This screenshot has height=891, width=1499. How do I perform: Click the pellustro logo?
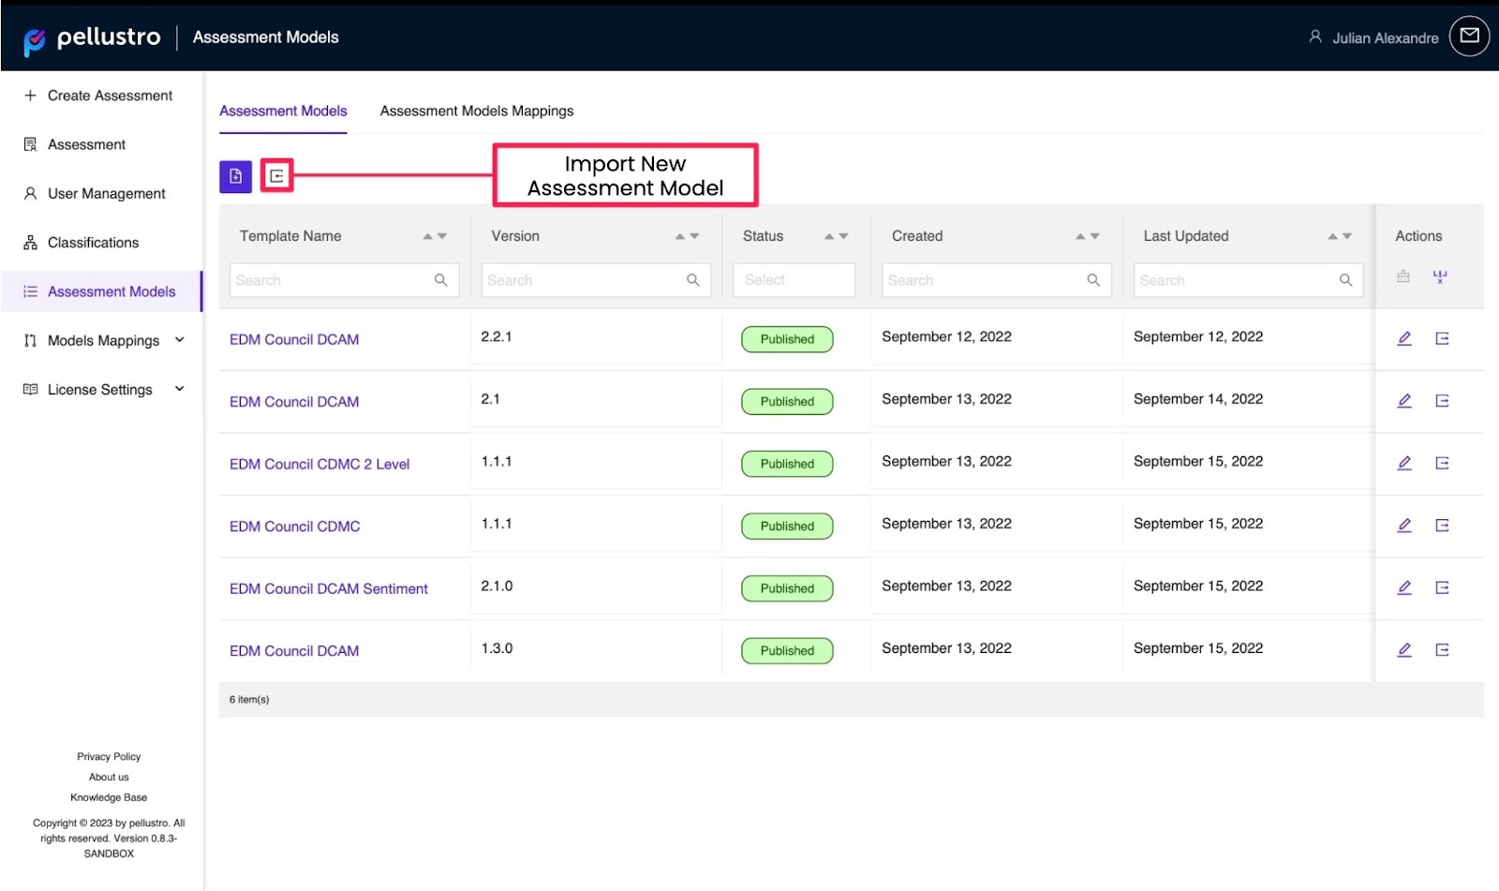92,38
